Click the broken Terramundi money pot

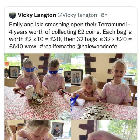pos(35,94)
